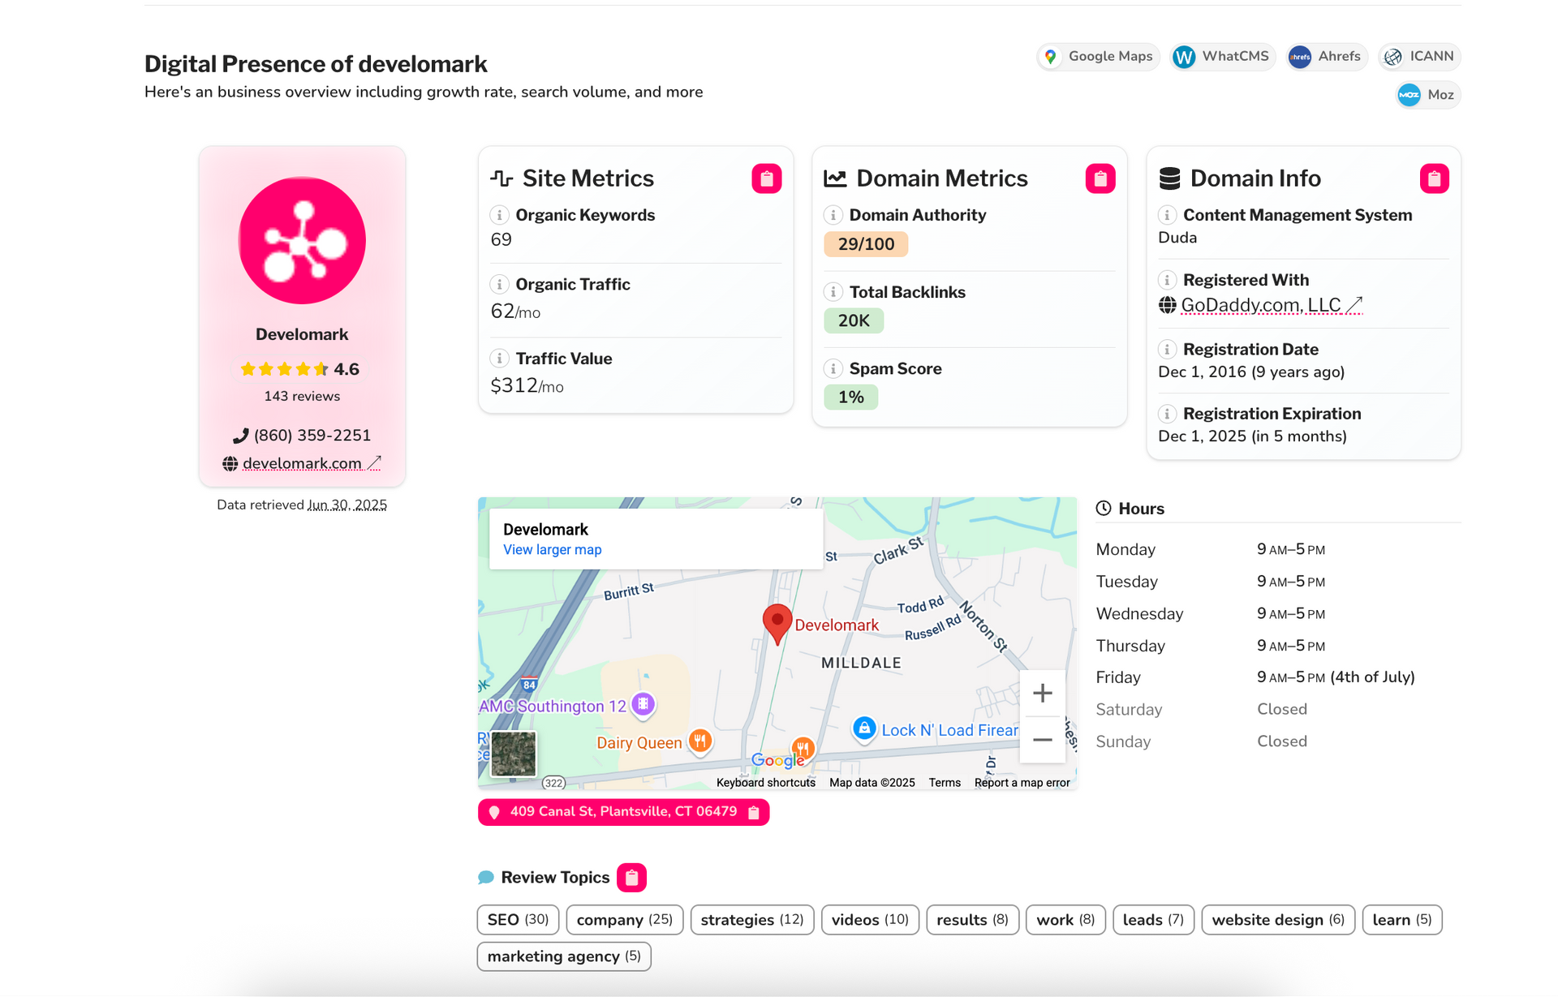Open map Terms link
The width and height of the screenshot is (1558, 997).
[x=945, y=783]
